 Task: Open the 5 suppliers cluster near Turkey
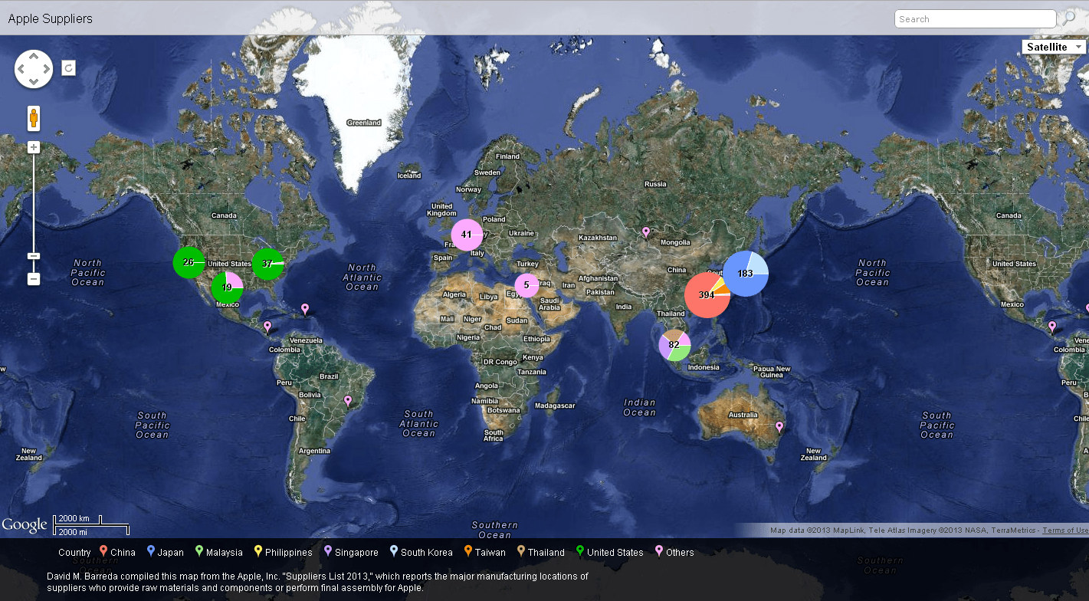pos(526,285)
